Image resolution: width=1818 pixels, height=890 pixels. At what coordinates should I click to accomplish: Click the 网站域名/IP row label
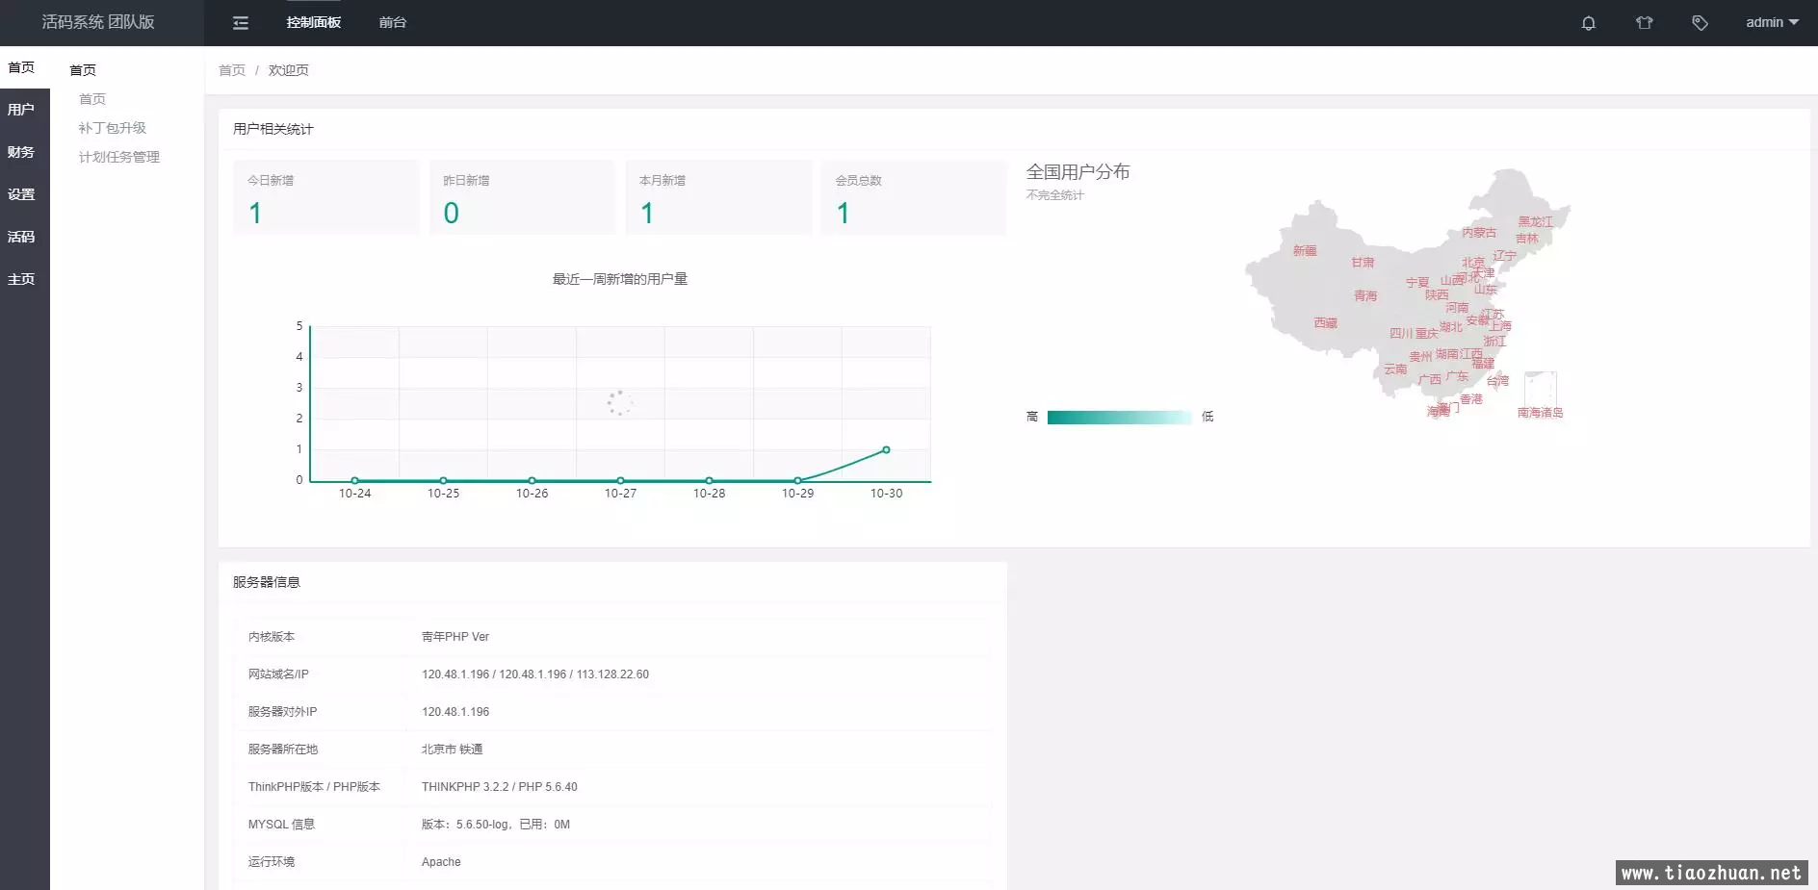point(278,674)
